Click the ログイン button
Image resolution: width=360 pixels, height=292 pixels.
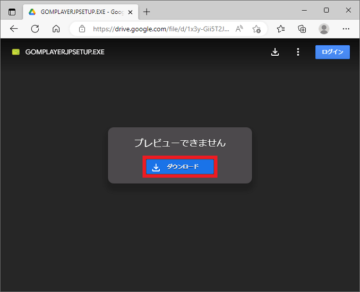point(332,52)
